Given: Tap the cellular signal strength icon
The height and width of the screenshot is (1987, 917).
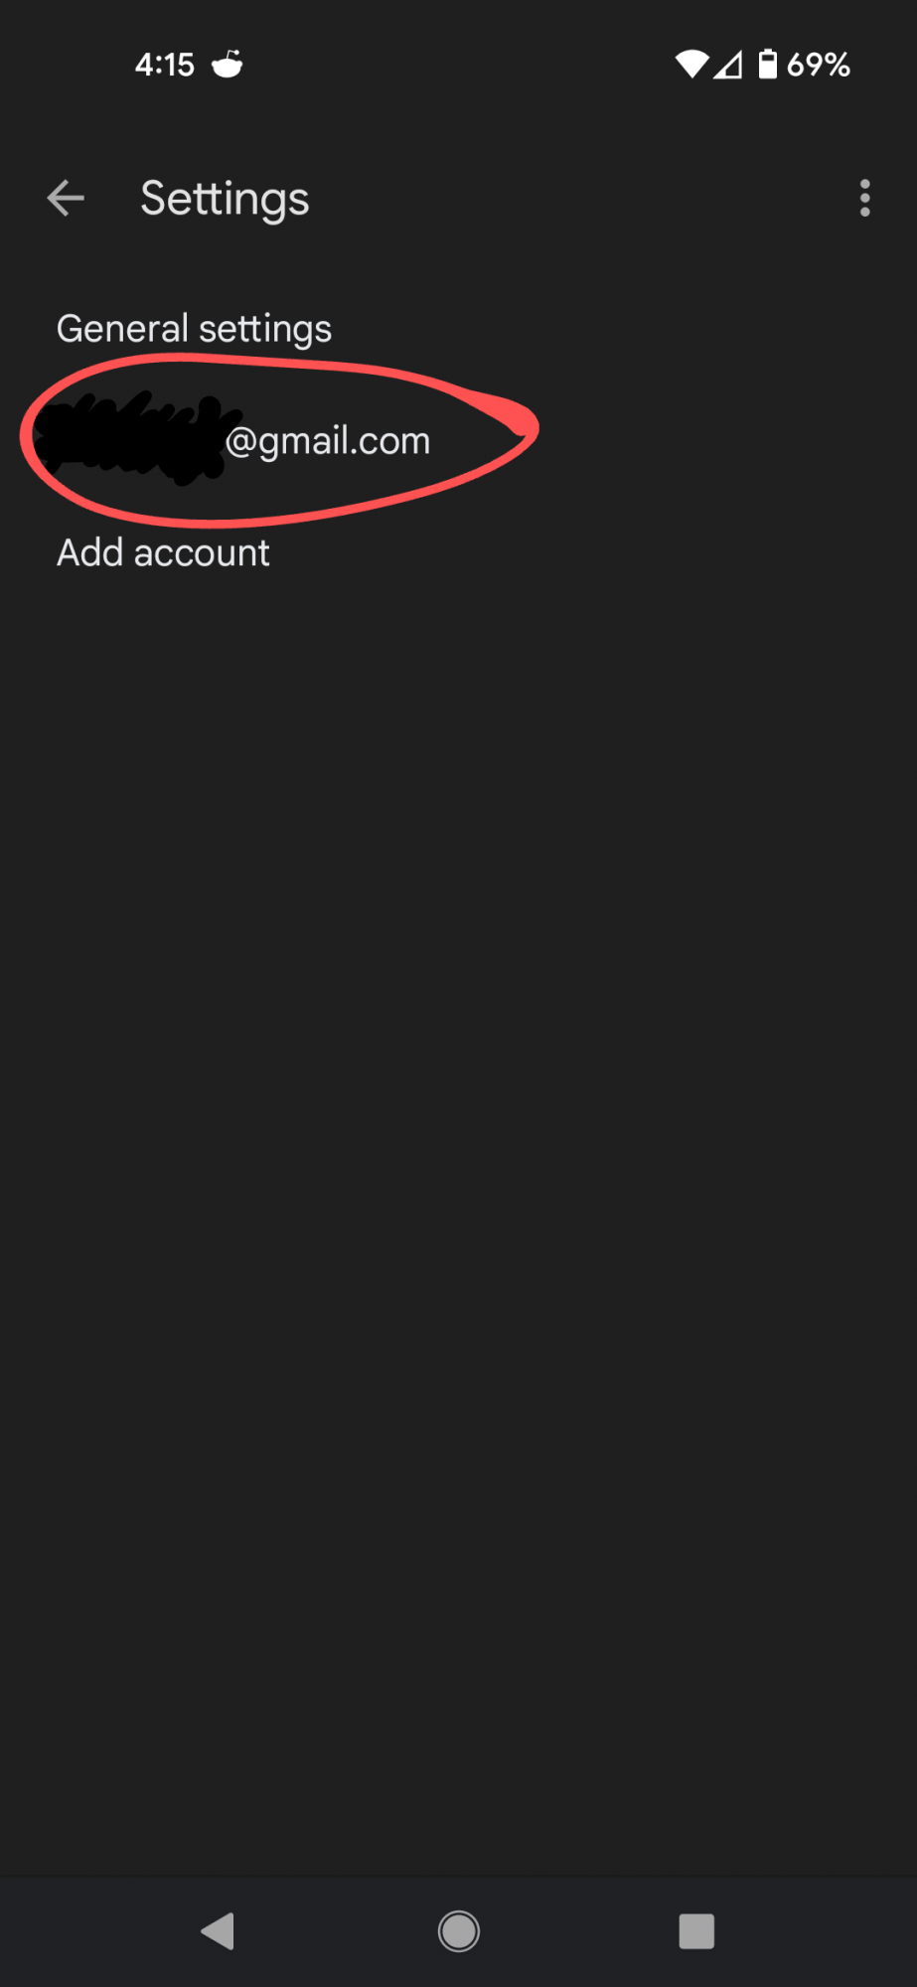Looking at the screenshot, I should pos(728,66).
